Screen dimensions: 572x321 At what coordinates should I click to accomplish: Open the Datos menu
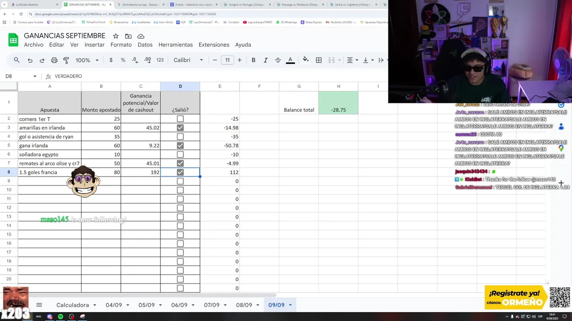pos(145,45)
